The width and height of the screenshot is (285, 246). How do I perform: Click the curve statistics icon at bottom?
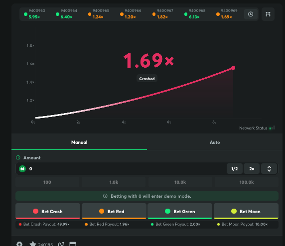[61, 244]
